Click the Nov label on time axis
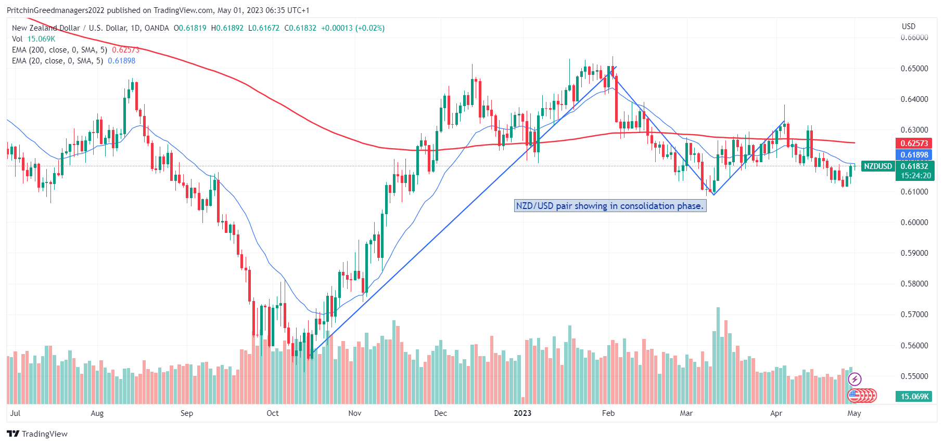The image size is (944, 445). pos(355,413)
